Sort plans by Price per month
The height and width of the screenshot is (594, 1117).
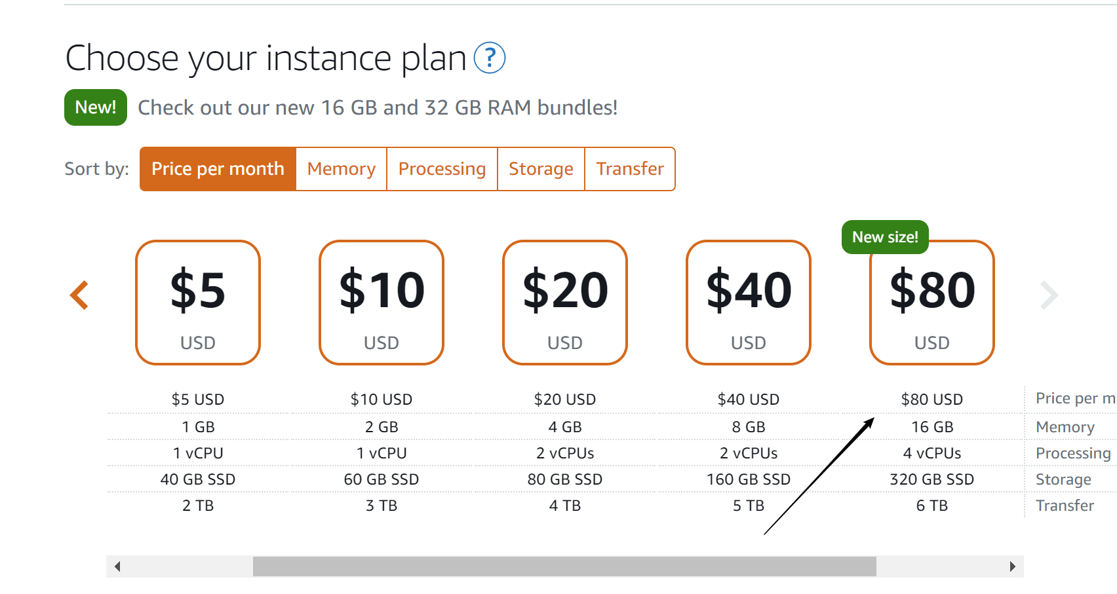pos(218,169)
